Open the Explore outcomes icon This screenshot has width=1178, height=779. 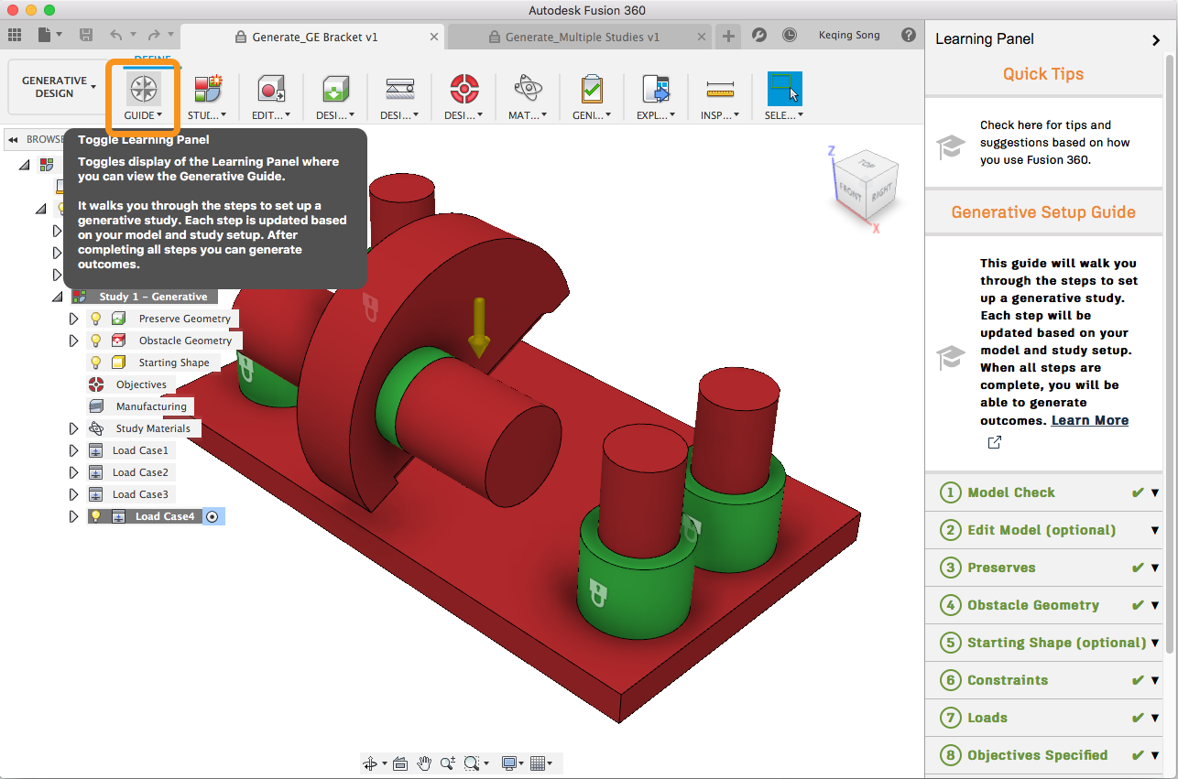[656, 90]
